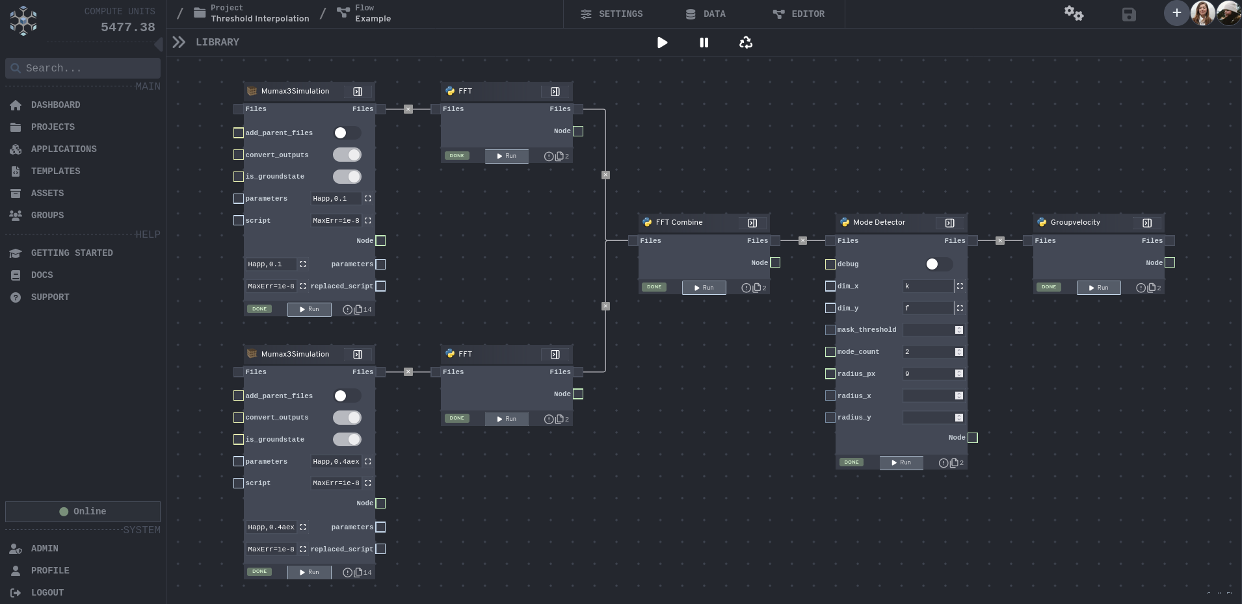Open the gears configuration icon
1242x604 pixels.
[x=1074, y=14]
